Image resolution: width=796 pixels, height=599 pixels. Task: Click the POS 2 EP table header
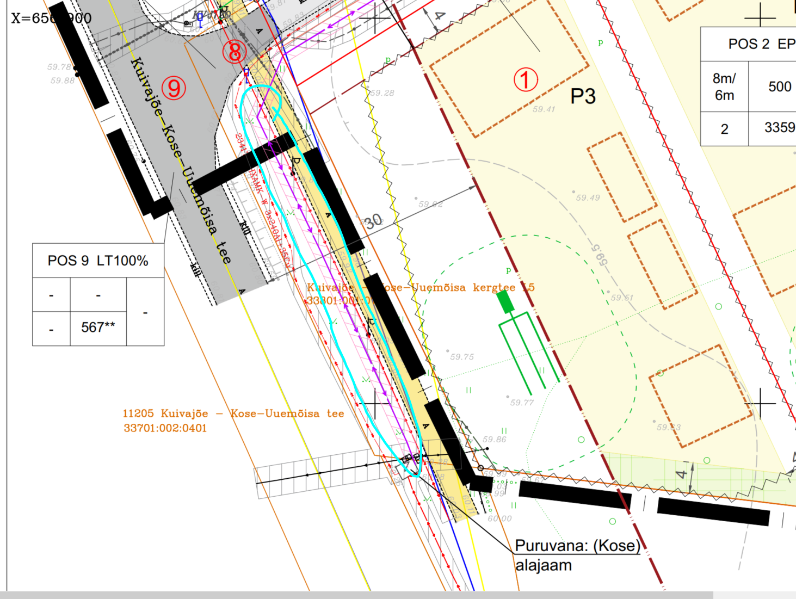pos(761,44)
